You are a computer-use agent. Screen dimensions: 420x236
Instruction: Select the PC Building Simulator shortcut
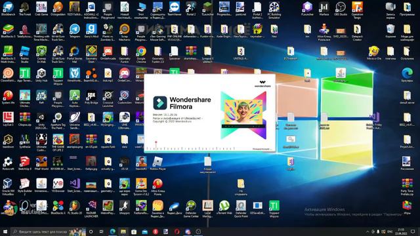point(274,10)
